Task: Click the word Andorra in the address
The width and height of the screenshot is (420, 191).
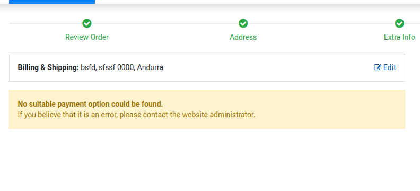Action: click(150, 67)
